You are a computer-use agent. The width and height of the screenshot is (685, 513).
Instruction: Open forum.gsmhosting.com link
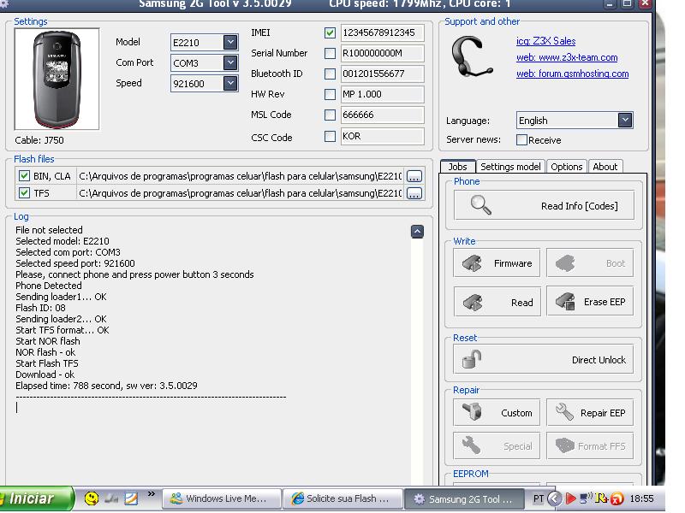572,74
